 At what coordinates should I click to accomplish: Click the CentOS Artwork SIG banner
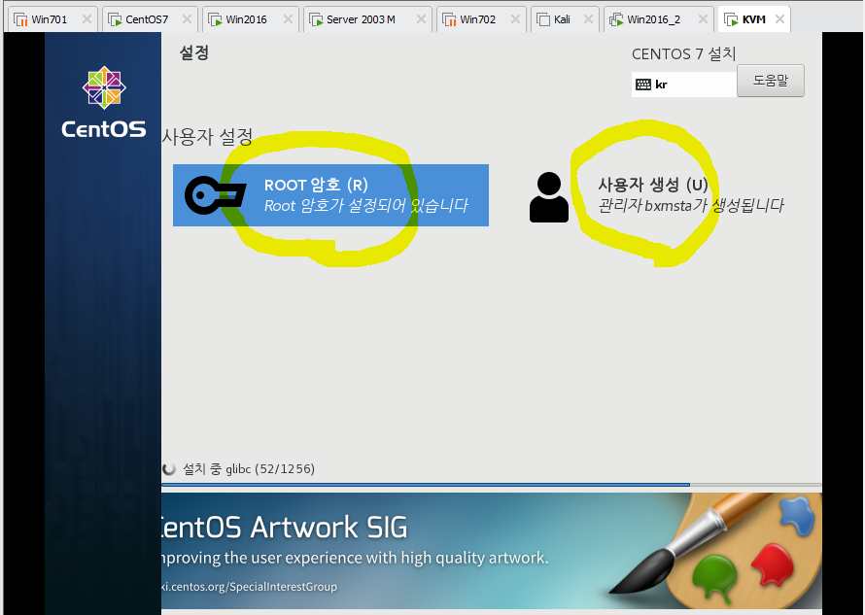tap(492, 551)
